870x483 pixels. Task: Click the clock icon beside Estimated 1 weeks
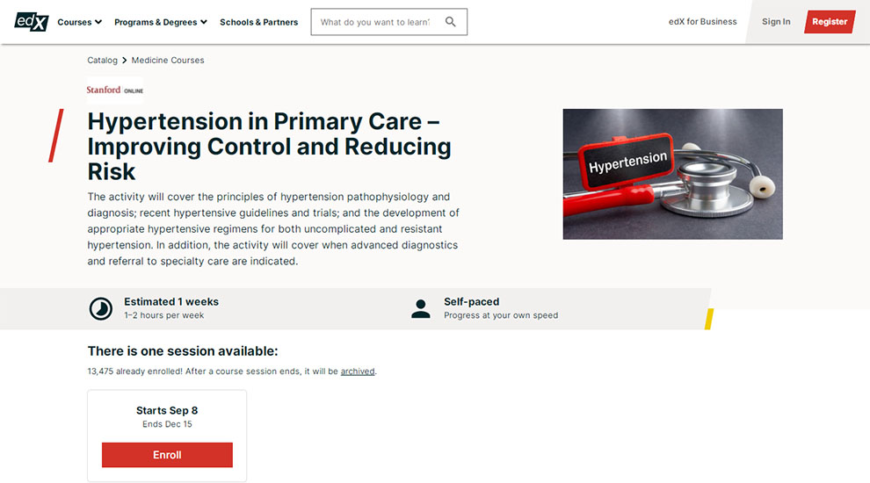tap(101, 308)
